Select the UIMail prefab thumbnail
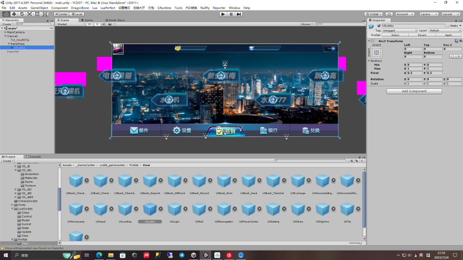The image size is (463, 260). (199, 209)
